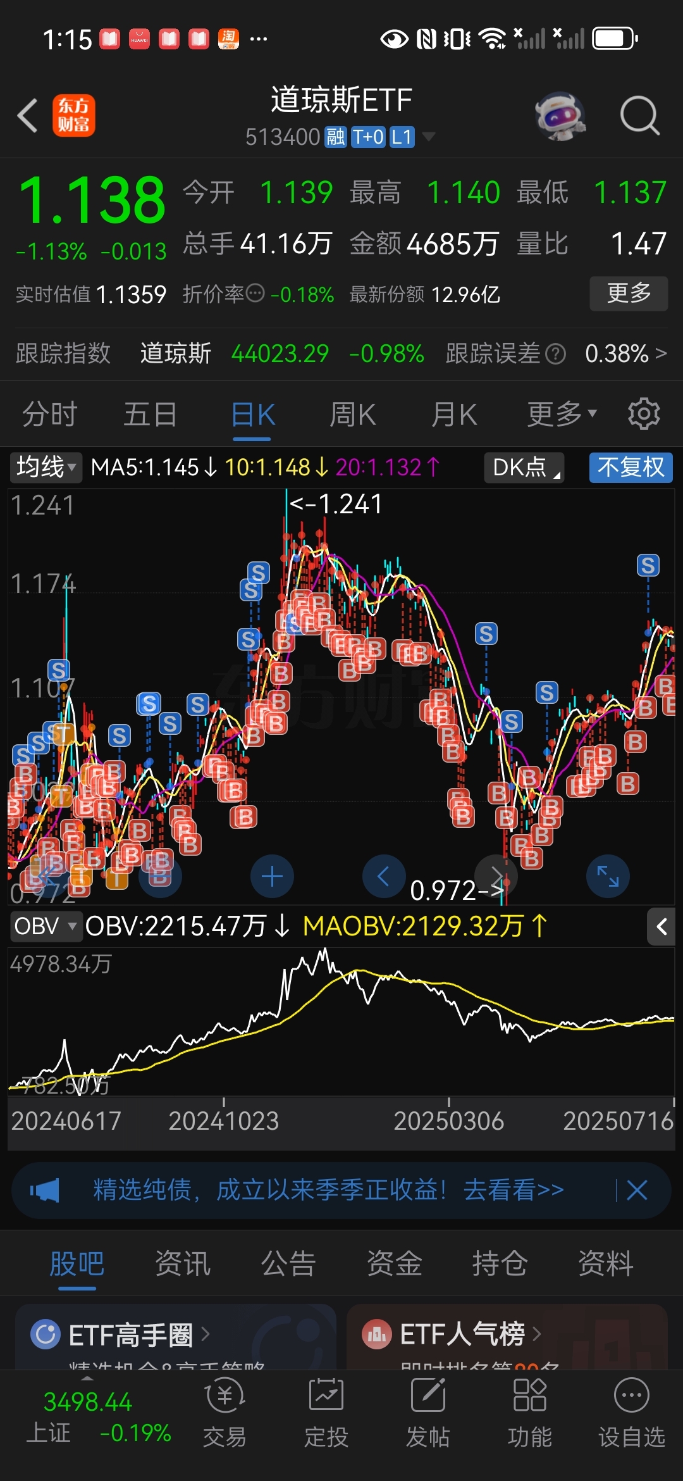Tap the 0.972 low price label

pyautogui.click(x=457, y=890)
